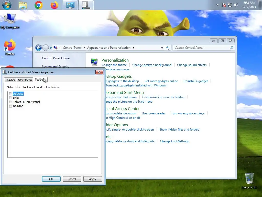The width and height of the screenshot is (262, 197).
Task: Open Control Panel Home
Action: click(56, 58)
